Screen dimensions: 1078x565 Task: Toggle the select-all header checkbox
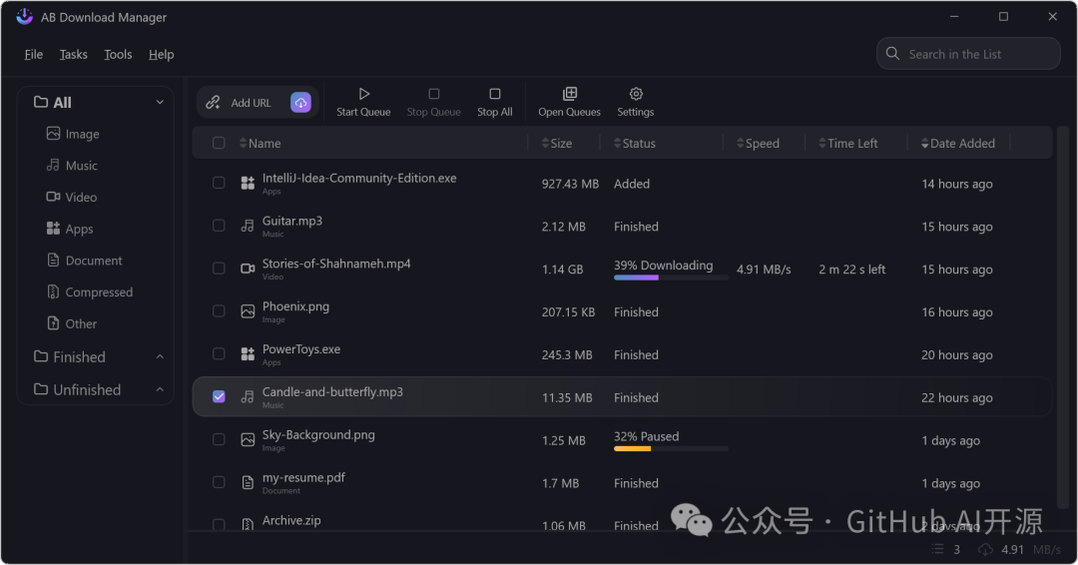point(219,143)
